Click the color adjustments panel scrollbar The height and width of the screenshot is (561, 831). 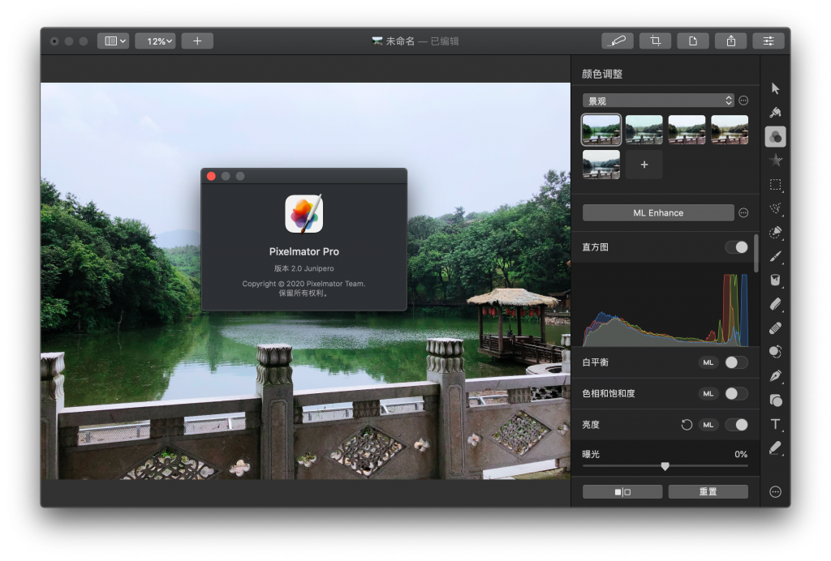tap(756, 254)
